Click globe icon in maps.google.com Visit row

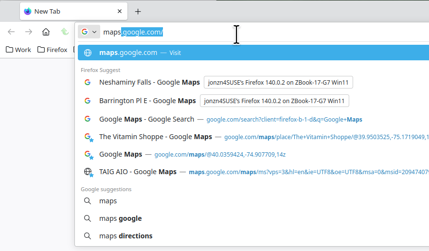click(x=88, y=53)
